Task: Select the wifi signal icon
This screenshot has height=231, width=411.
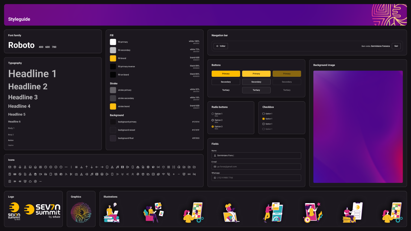Action: (163, 174)
